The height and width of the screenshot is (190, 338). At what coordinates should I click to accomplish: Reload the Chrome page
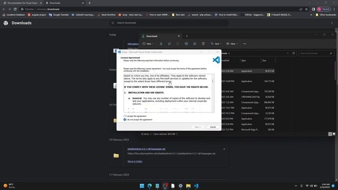[x=15, y=9]
